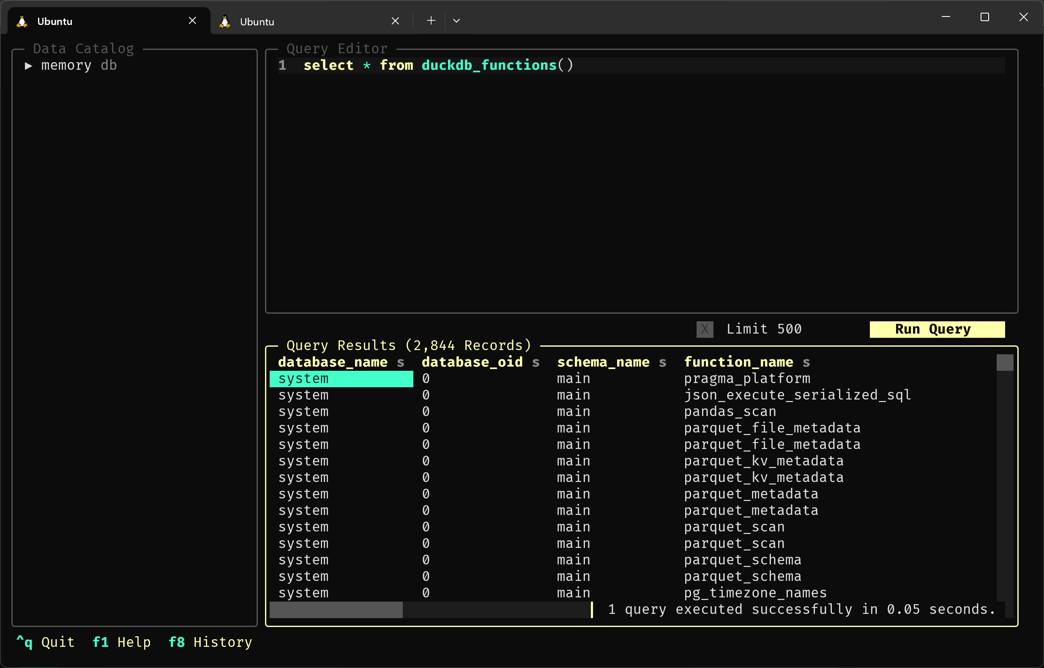Open query history via f8 History

tap(210, 642)
